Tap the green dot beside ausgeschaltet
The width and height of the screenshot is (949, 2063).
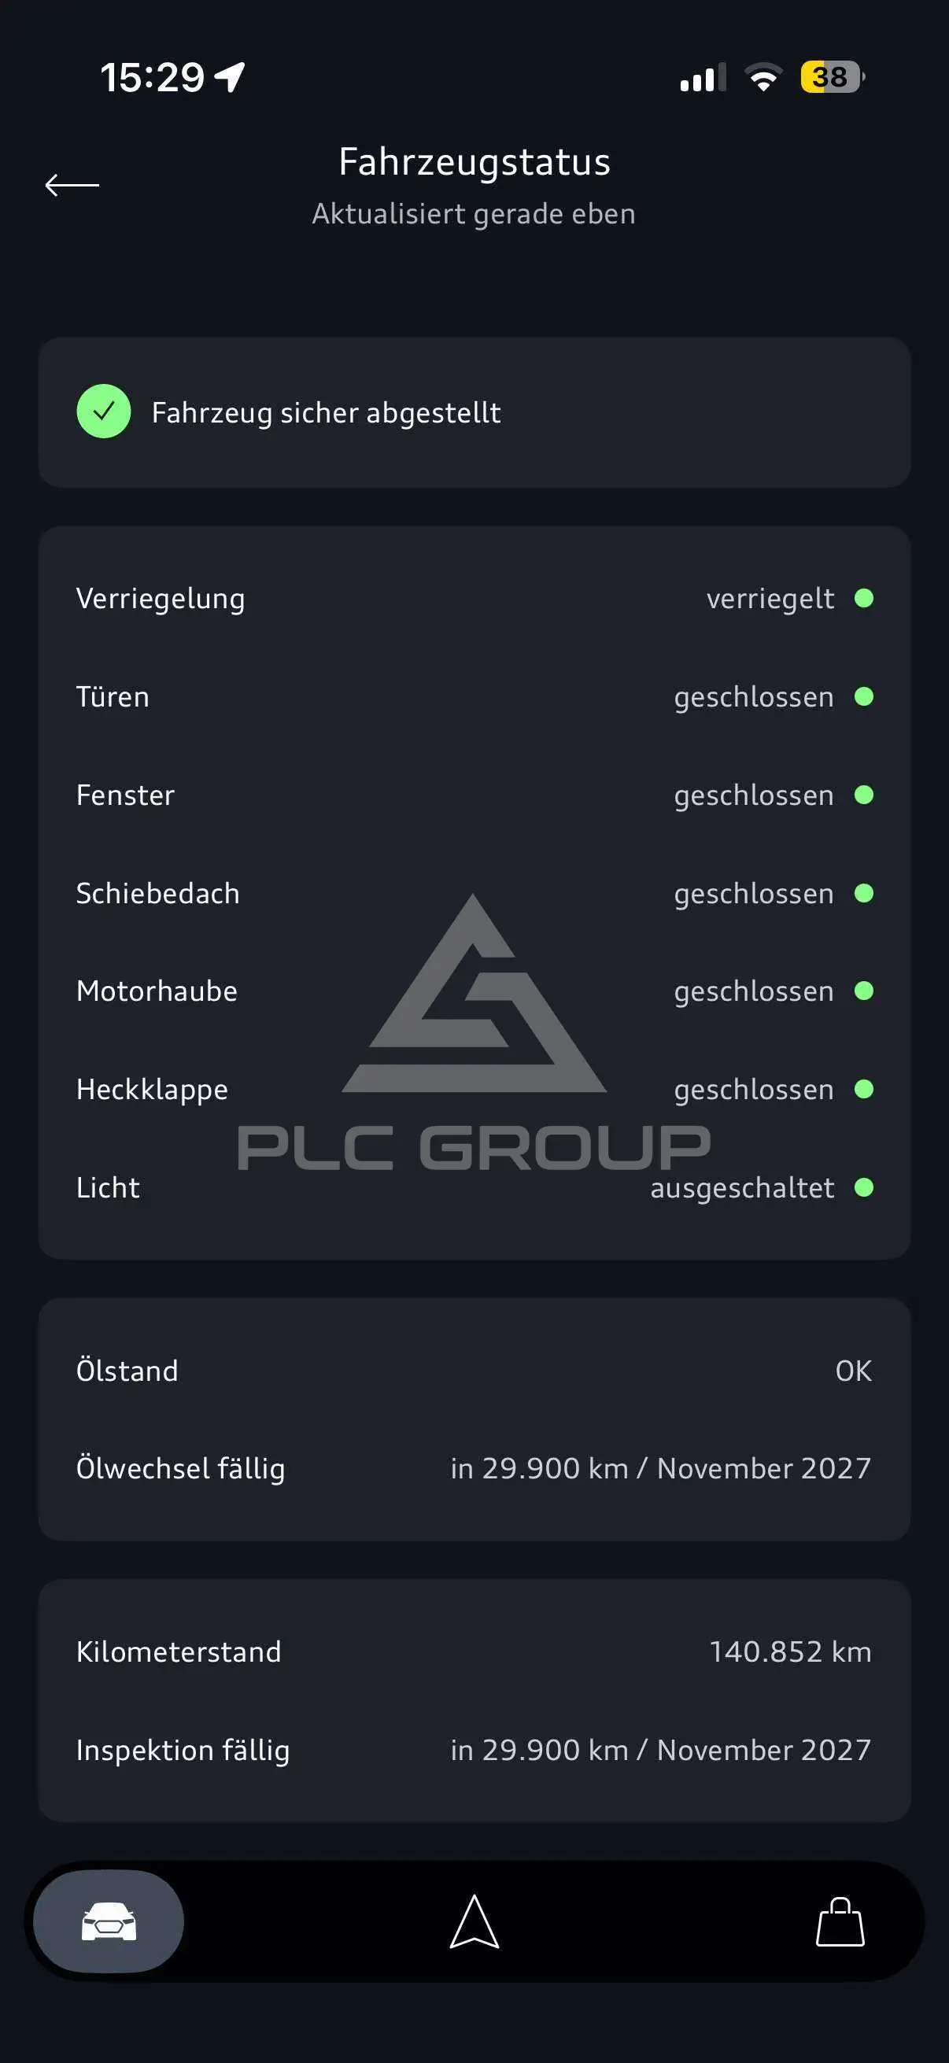863,1187
